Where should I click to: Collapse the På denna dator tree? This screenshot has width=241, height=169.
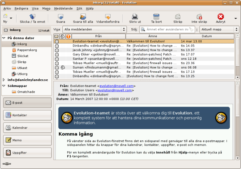point(4,38)
